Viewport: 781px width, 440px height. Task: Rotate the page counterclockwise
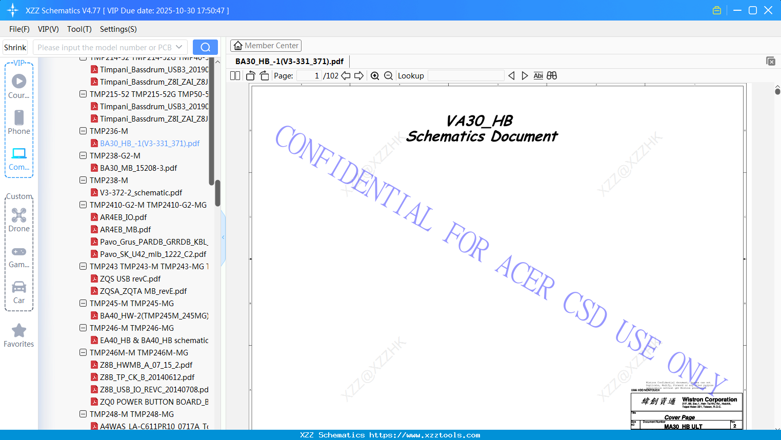pos(250,75)
